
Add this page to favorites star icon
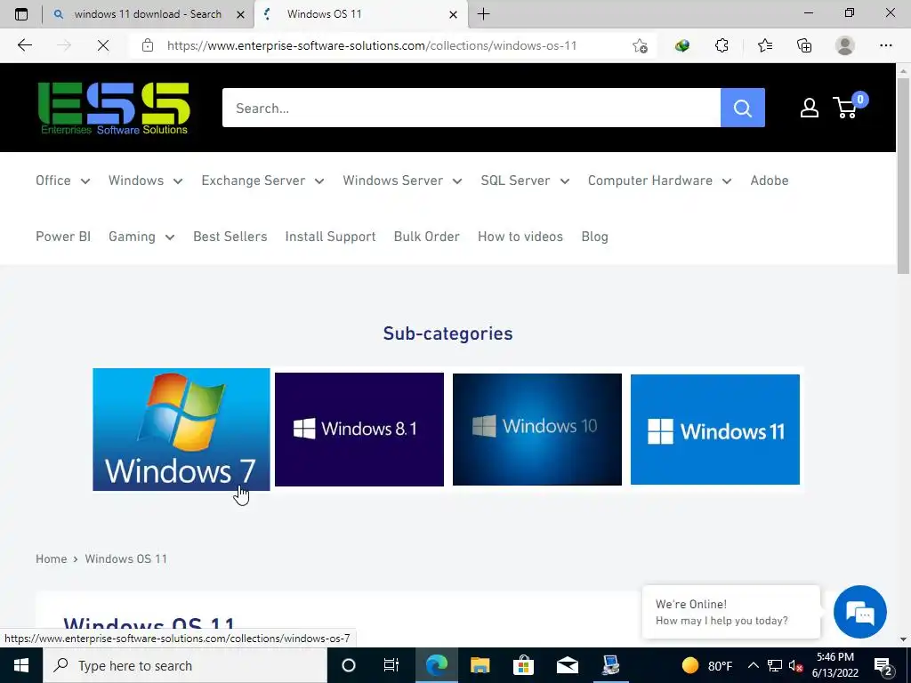(x=640, y=45)
